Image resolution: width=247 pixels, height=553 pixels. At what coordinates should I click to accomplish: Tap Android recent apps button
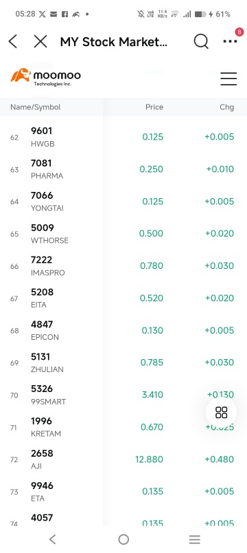point(195,539)
